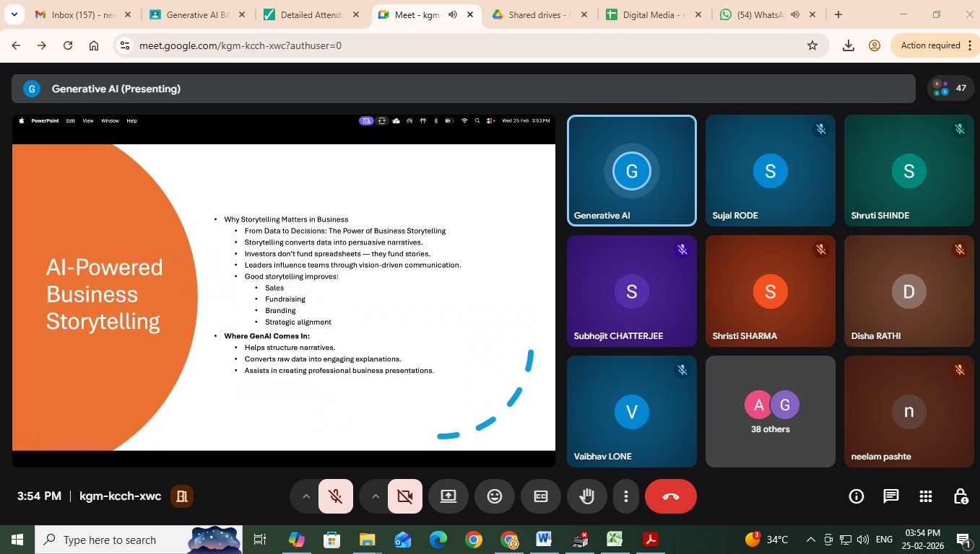980x554 pixels.
Task: Click the raise hand icon
Action: coord(586,496)
